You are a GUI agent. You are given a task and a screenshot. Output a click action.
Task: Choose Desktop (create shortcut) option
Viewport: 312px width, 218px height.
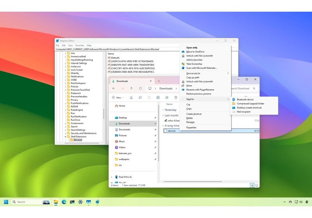(x=254, y=107)
